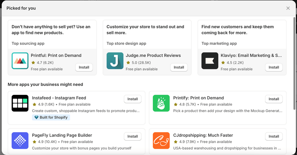Open PageFly Landing Page Builder title

tap(62, 135)
